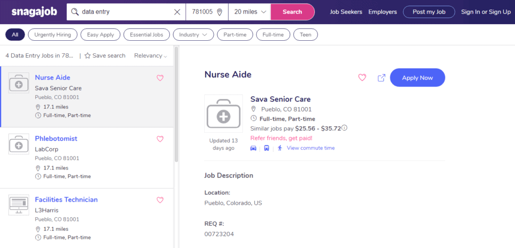
Task: Click heart icon next to Apply Now
Action: (362, 78)
